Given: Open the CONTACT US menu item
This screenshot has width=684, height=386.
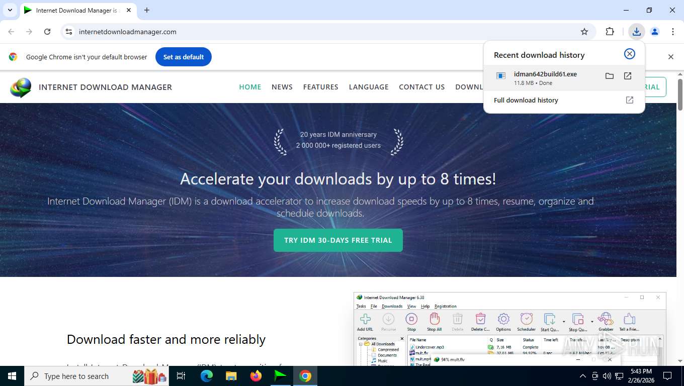Looking at the screenshot, I should point(421,87).
